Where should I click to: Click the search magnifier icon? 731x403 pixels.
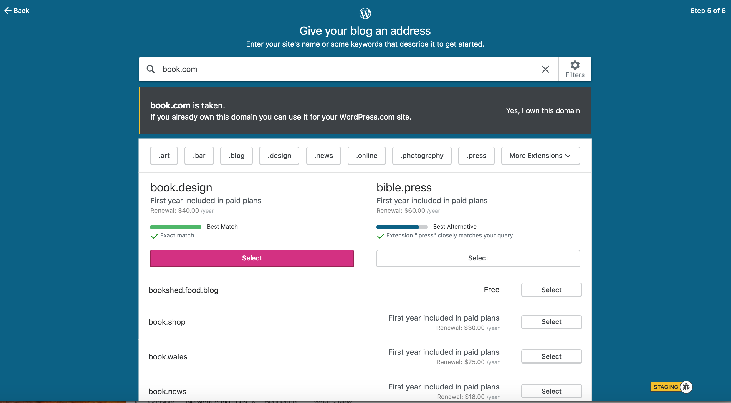point(151,69)
